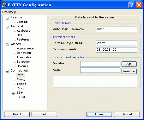The width and height of the screenshot is (144, 120).
Task: Open the Proxy settings category
Action: click(x=21, y=79)
